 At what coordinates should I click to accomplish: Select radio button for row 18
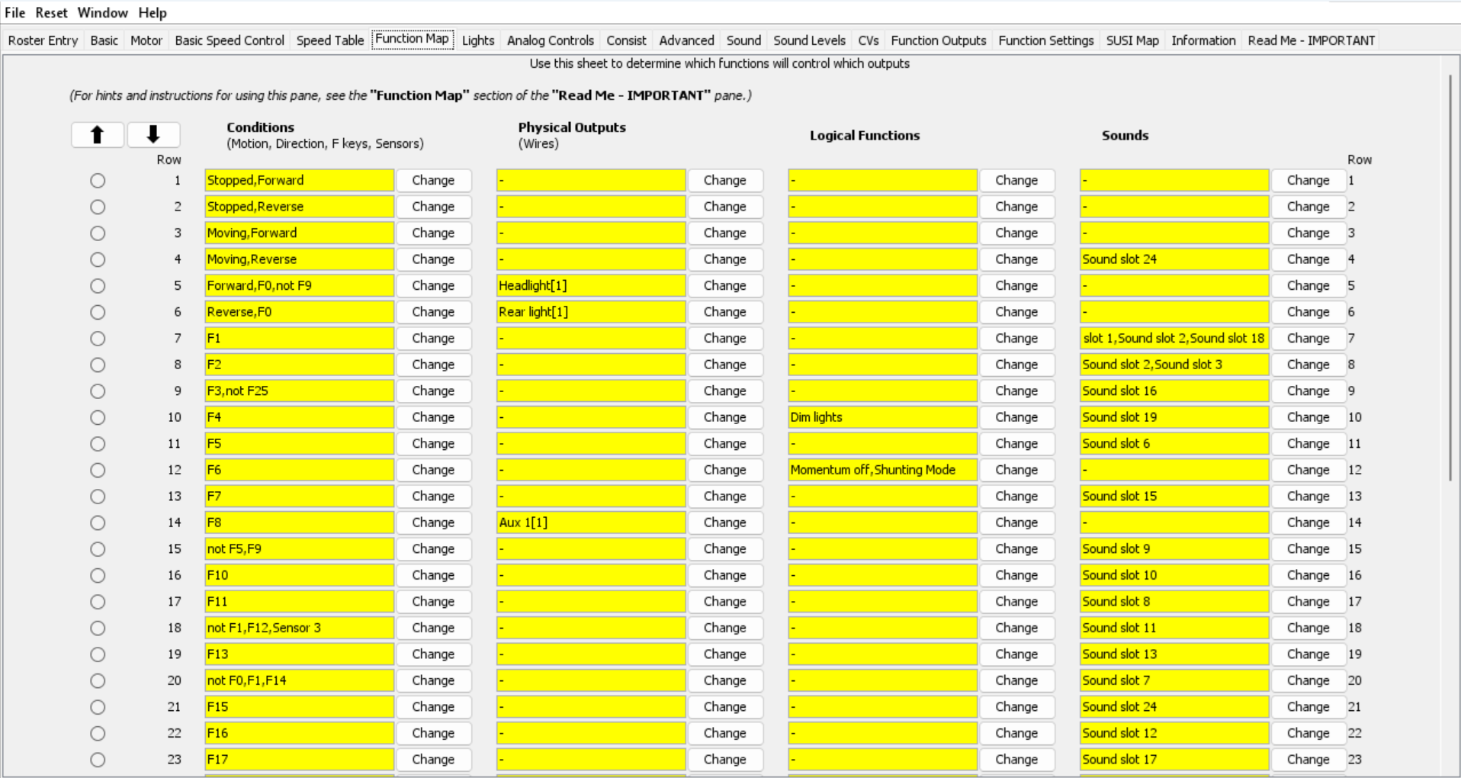98,628
